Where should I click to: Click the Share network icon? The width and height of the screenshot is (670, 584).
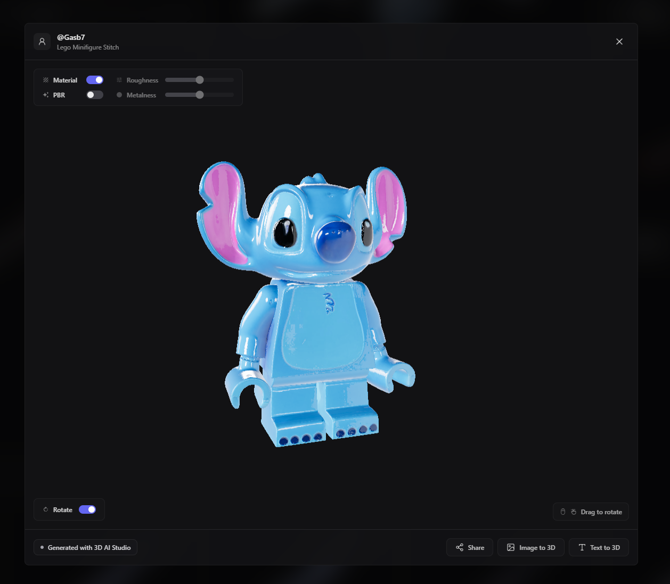click(459, 547)
